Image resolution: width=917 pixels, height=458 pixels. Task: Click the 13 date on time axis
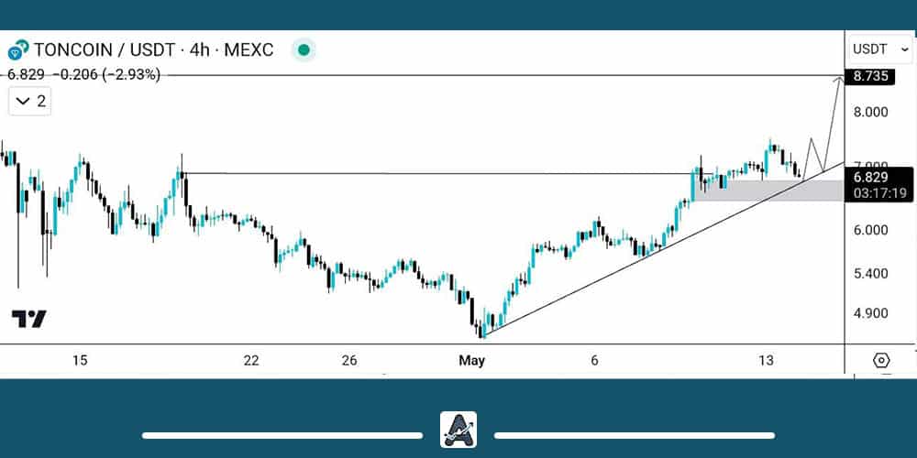tap(767, 361)
